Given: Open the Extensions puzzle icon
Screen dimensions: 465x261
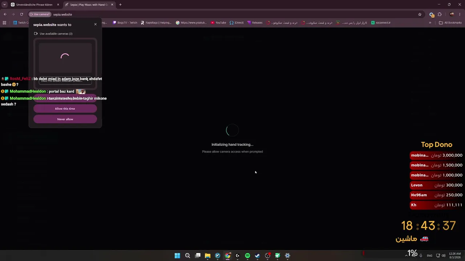Looking at the screenshot, I should pyautogui.click(x=440, y=14).
